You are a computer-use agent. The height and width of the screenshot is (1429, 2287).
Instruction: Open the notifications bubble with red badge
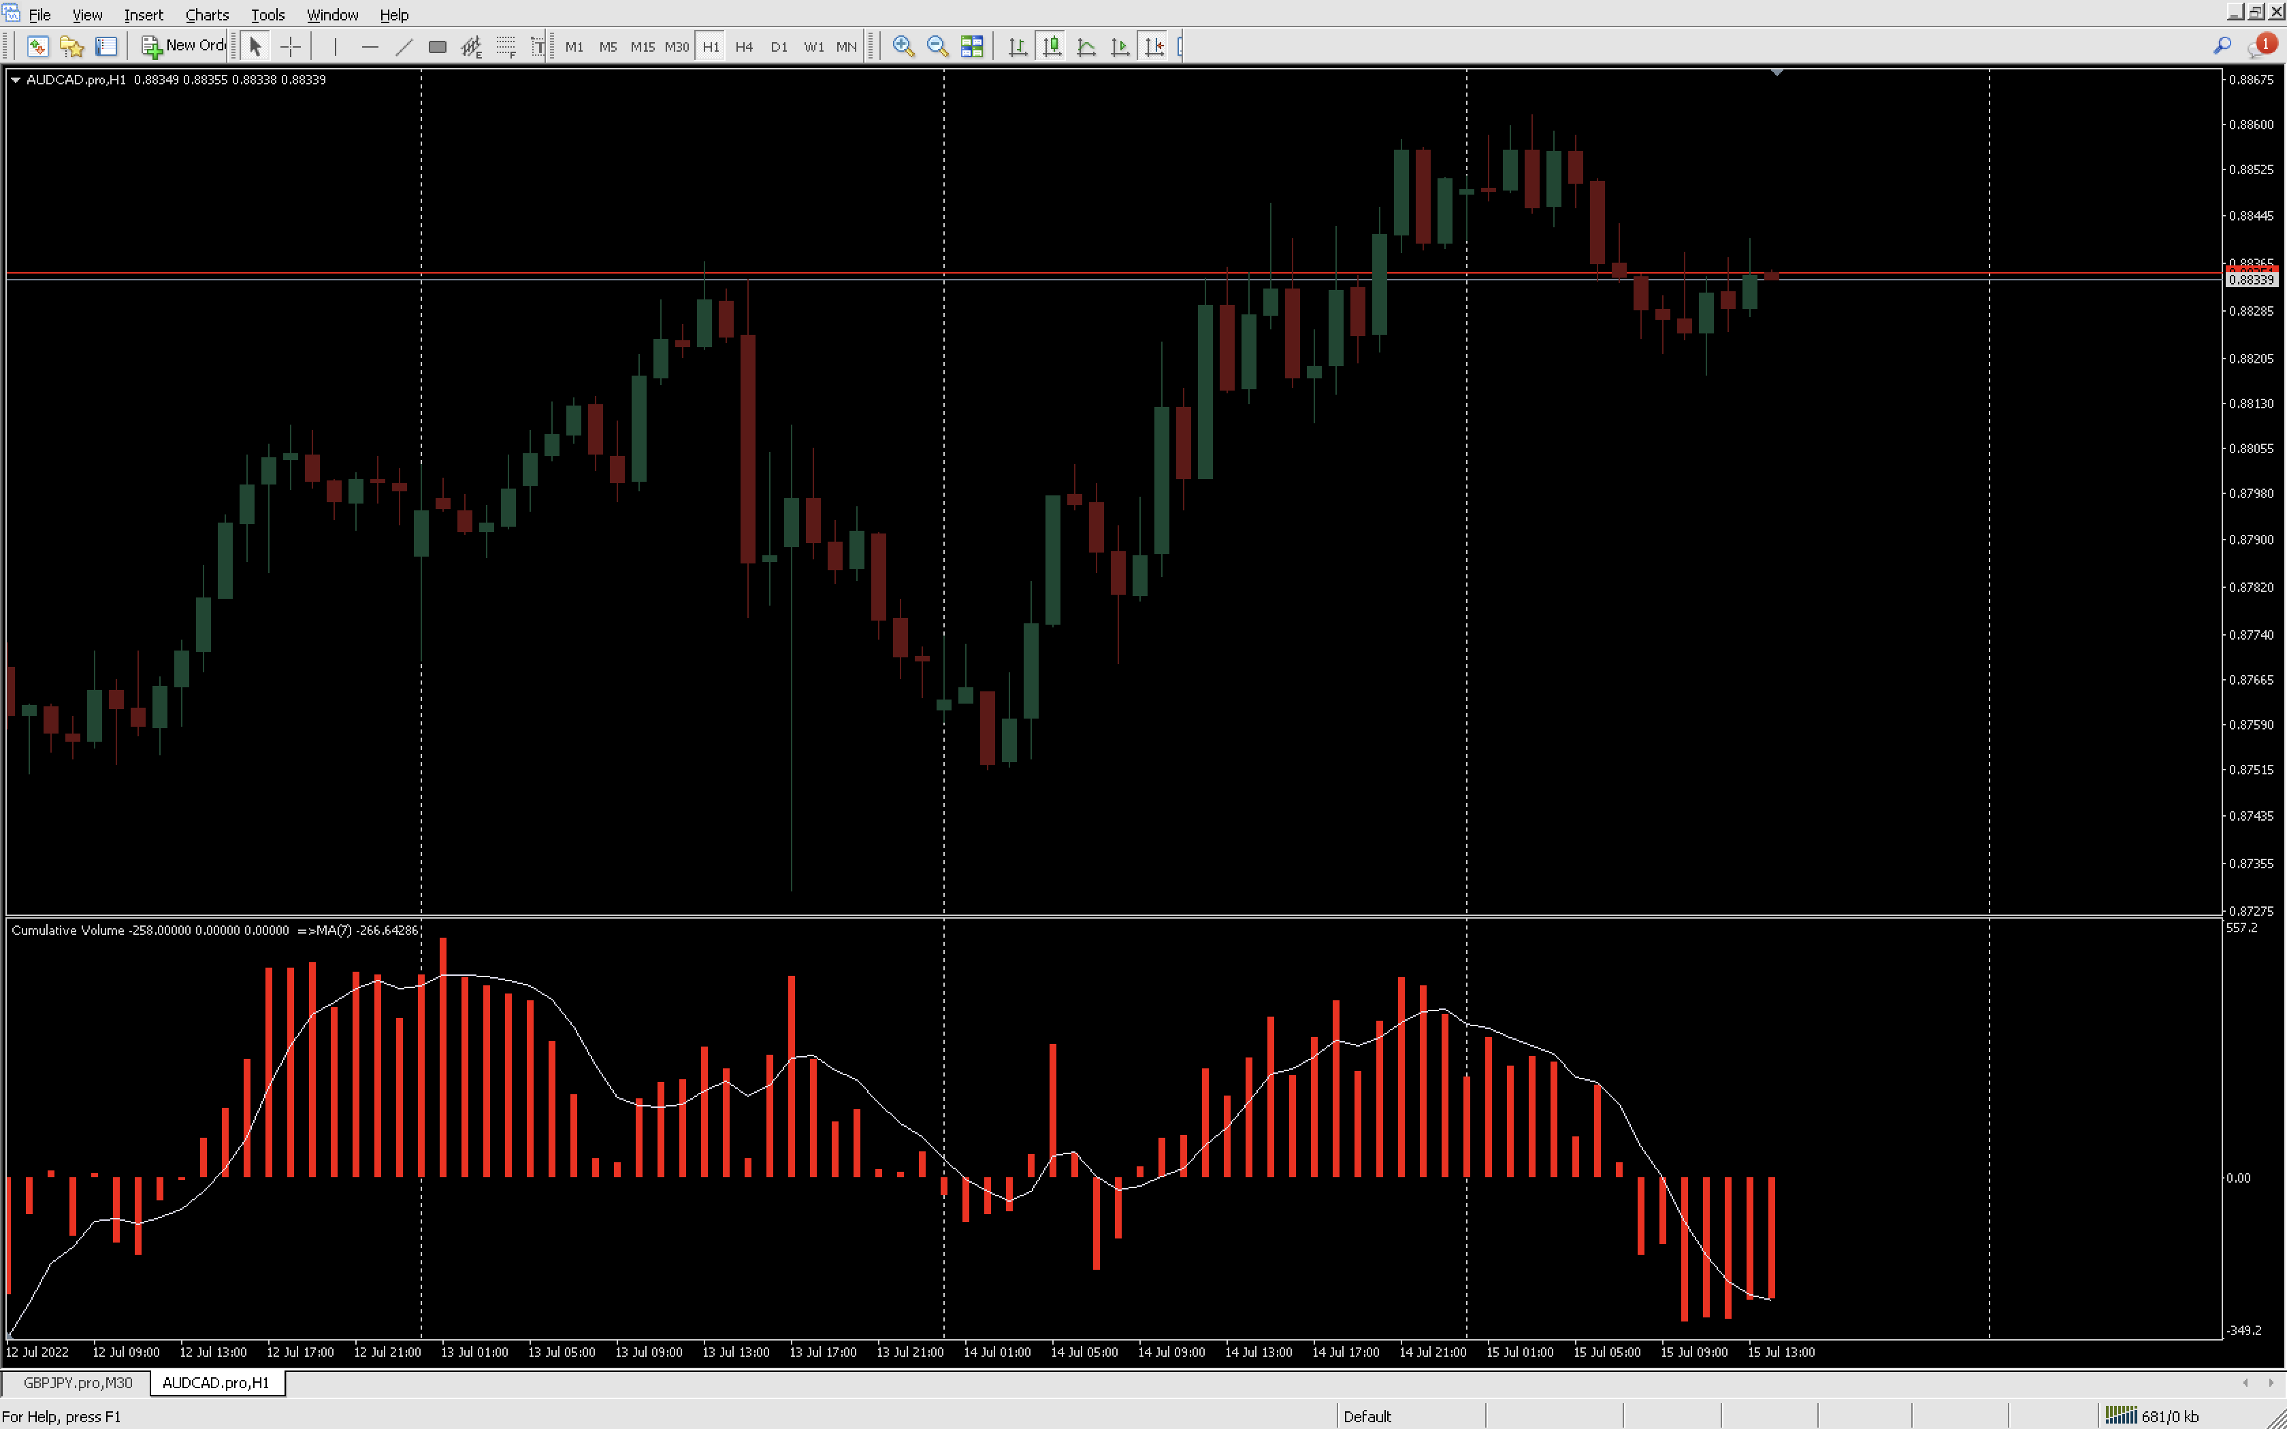click(2262, 46)
